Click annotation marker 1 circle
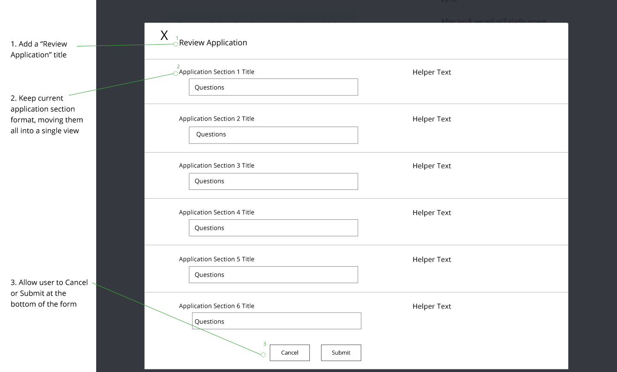Viewport: 617px width, 372px height. click(x=176, y=44)
